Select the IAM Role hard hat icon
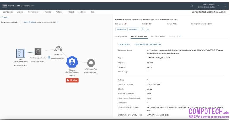 (x=58, y=49)
